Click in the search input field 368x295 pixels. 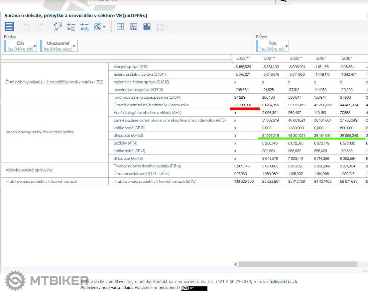pyautogui.click(x=181, y=1)
